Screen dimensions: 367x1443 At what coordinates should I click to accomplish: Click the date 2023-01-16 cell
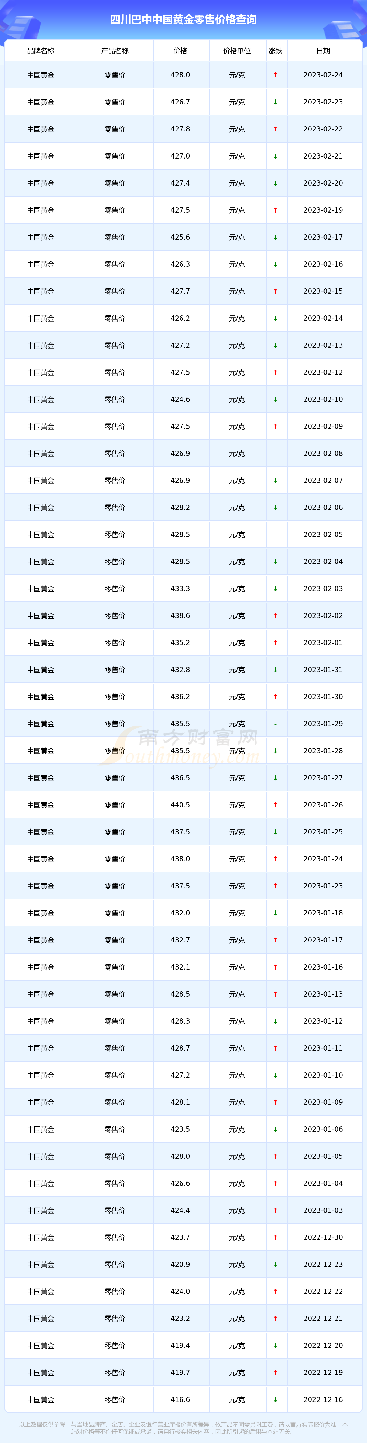(323, 967)
